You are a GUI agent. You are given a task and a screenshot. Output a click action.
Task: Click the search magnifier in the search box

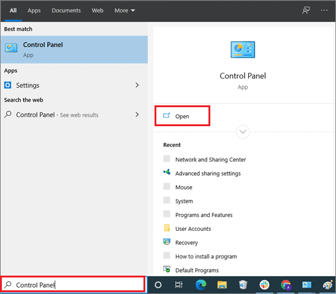(x=8, y=285)
